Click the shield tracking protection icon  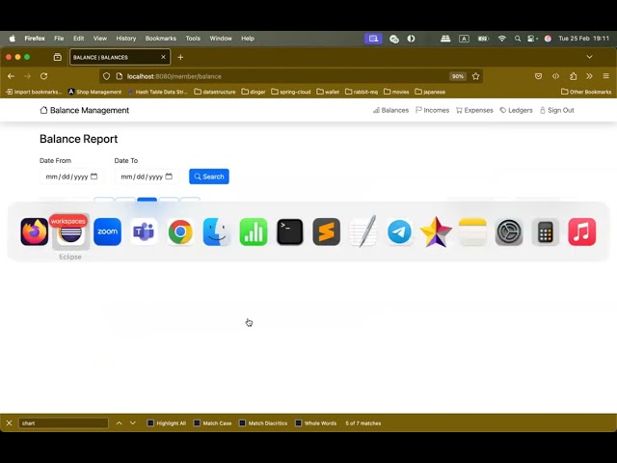pos(106,76)
